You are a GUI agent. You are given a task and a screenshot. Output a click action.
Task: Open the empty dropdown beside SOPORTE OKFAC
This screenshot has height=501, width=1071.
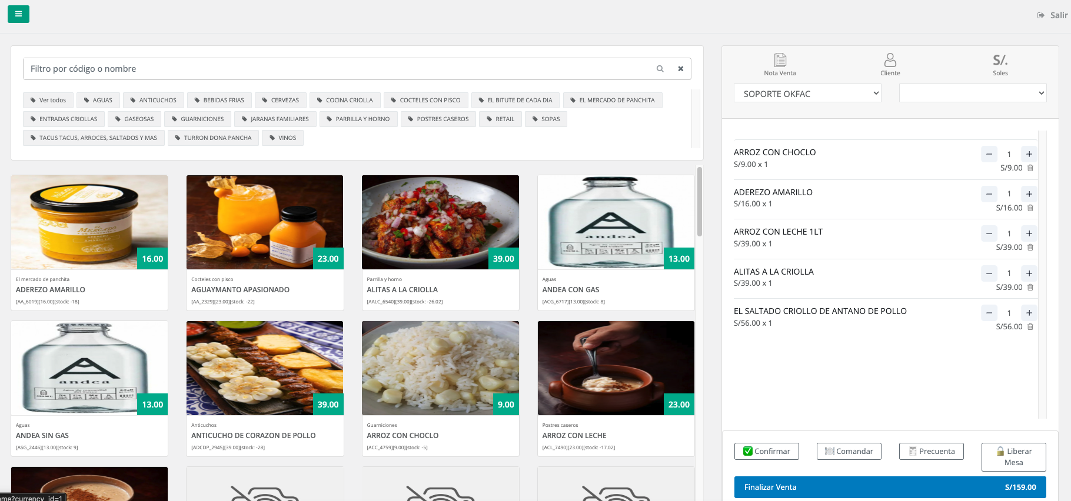pos(972,93)
